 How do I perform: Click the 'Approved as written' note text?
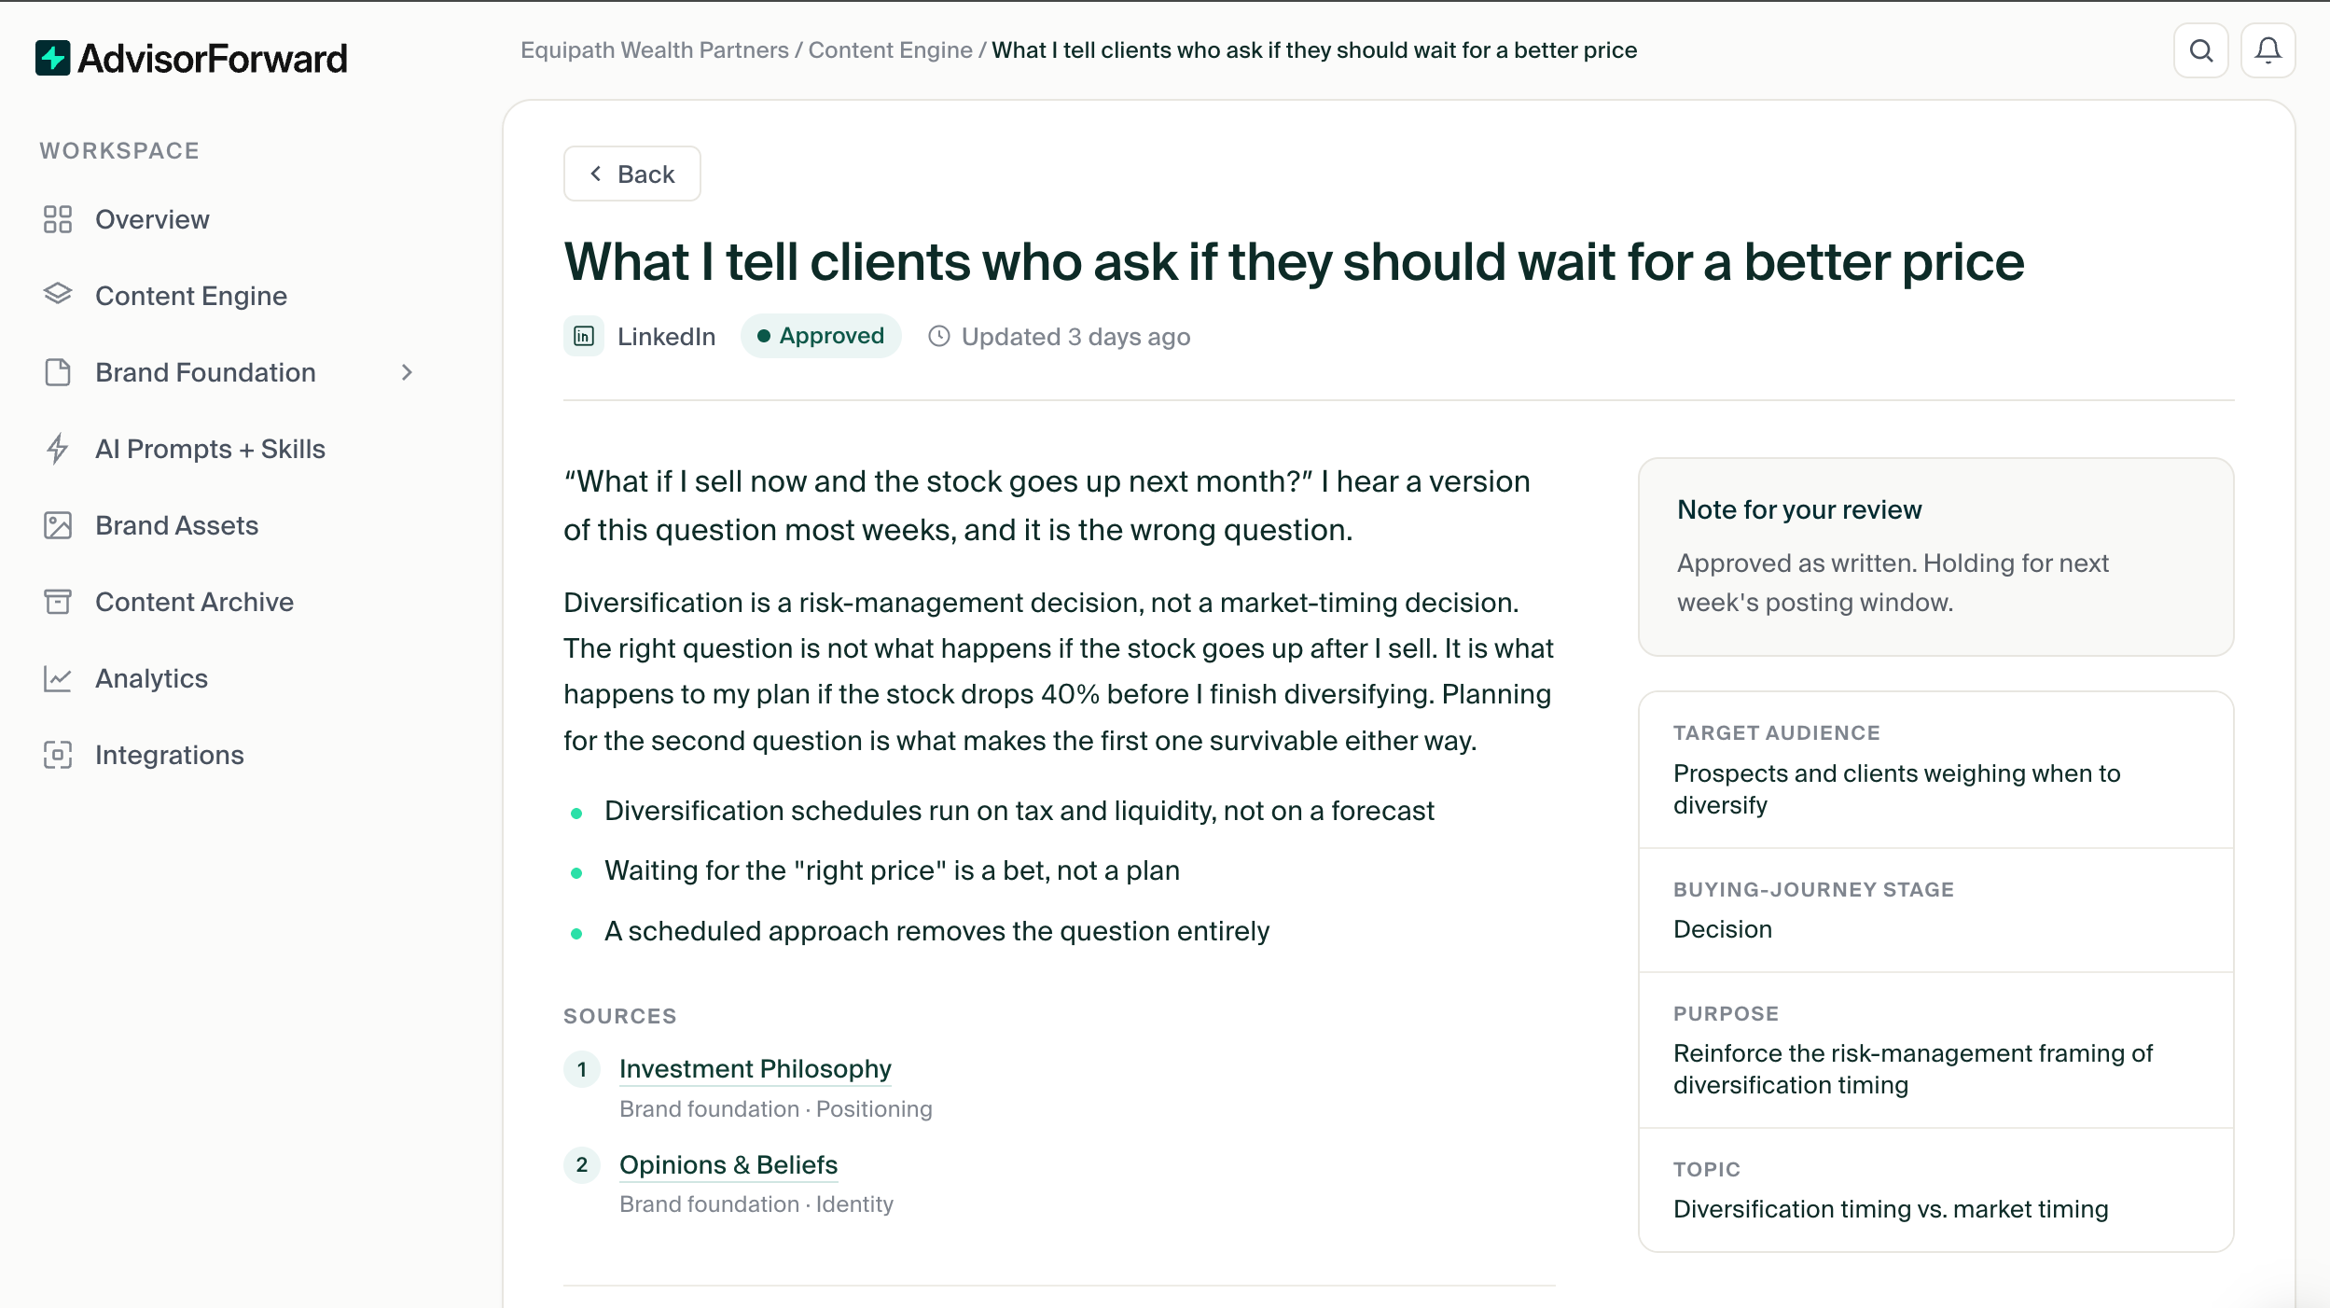point(1893,582)
